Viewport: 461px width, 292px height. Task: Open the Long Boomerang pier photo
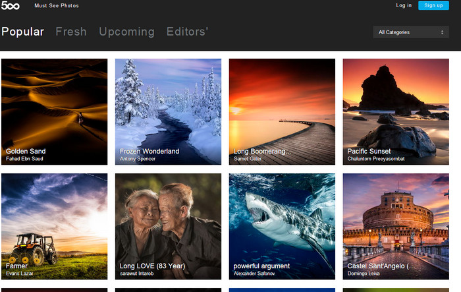(x=282, y=105)
